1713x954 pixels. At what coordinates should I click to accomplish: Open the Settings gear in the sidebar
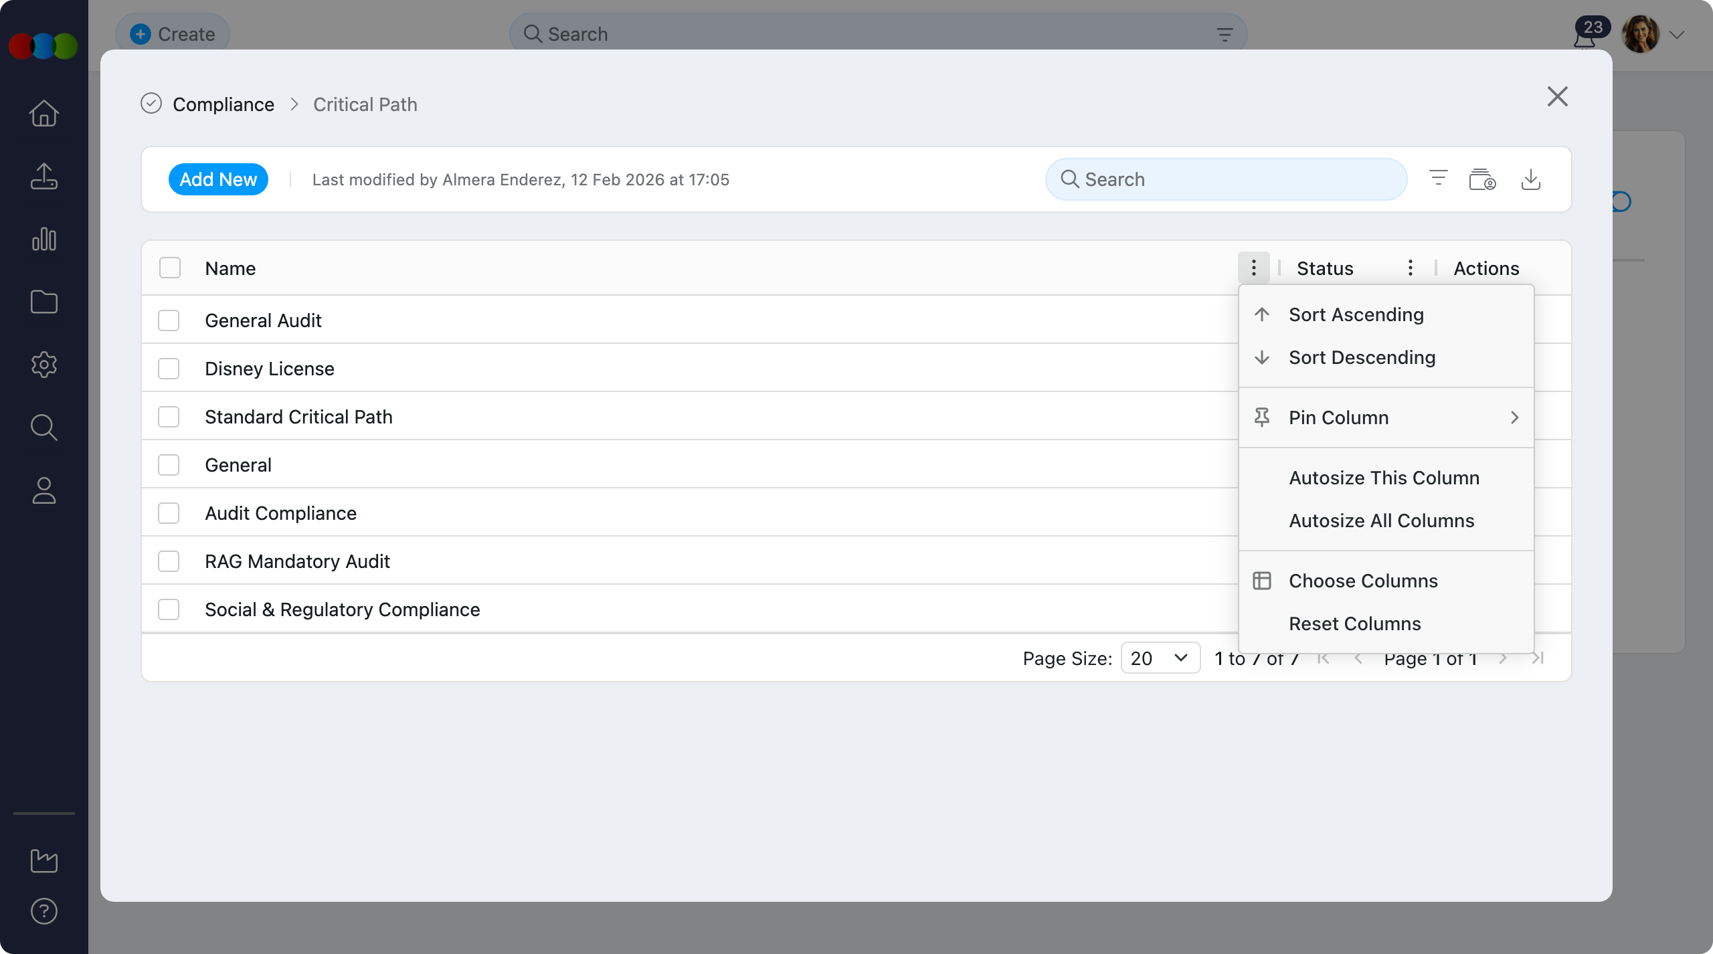point(43,364)
